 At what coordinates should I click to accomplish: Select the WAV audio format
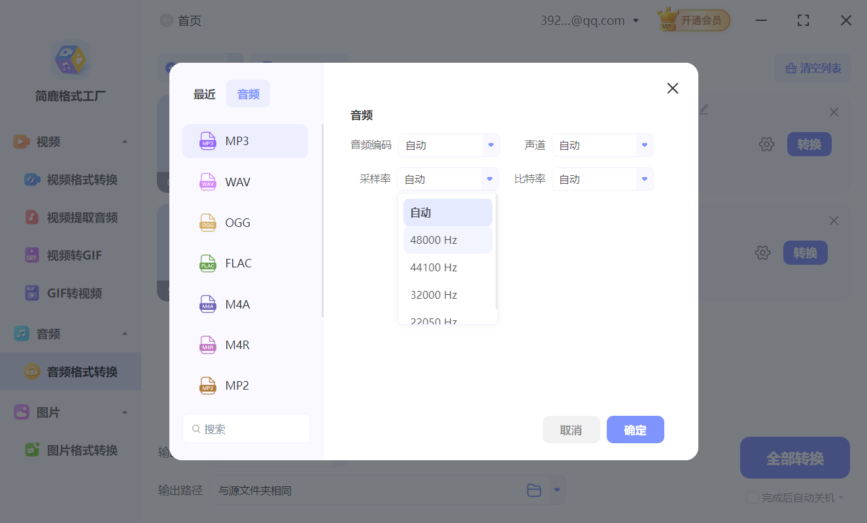coord(245,182)
